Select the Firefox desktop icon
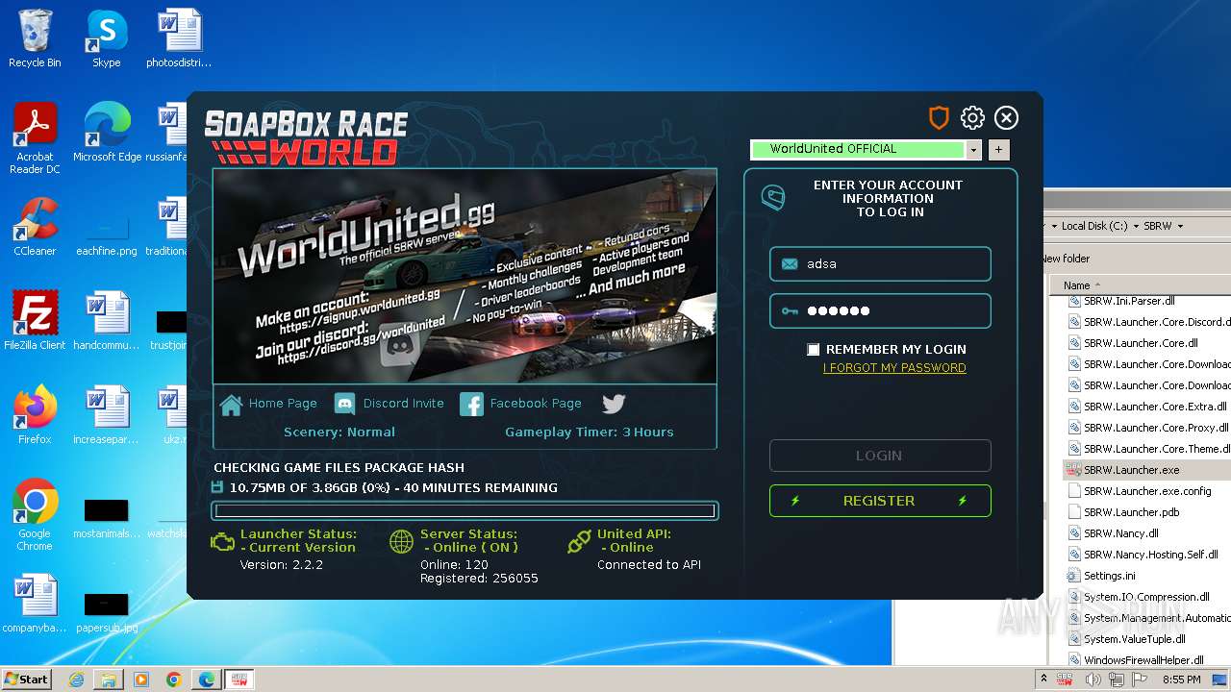 click(35, 415)
